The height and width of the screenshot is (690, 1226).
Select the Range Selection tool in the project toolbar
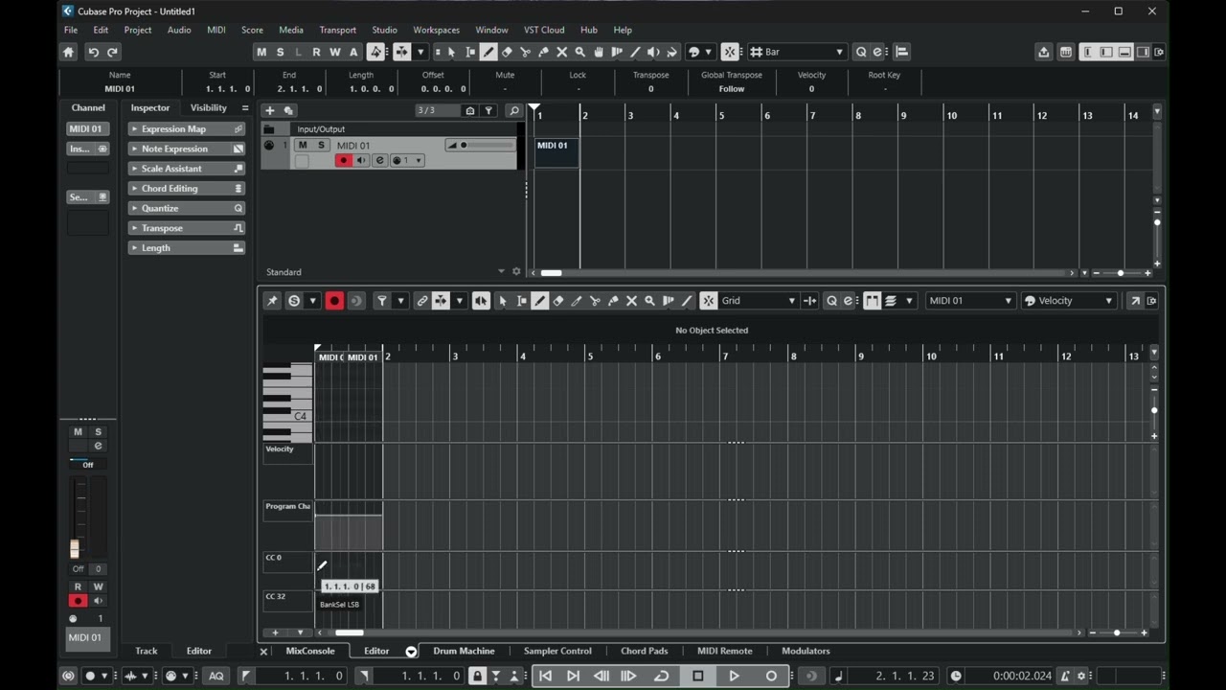[x=470, y=52]
